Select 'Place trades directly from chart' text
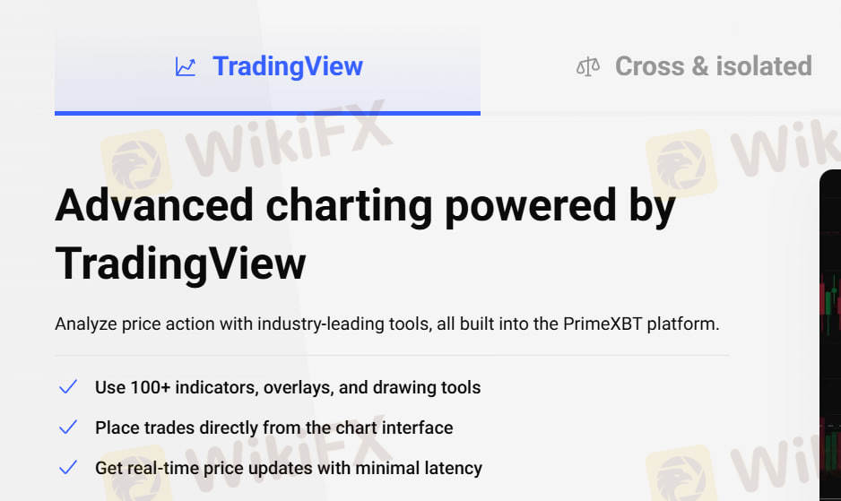The image size is (841, 501). pos(273,428)
